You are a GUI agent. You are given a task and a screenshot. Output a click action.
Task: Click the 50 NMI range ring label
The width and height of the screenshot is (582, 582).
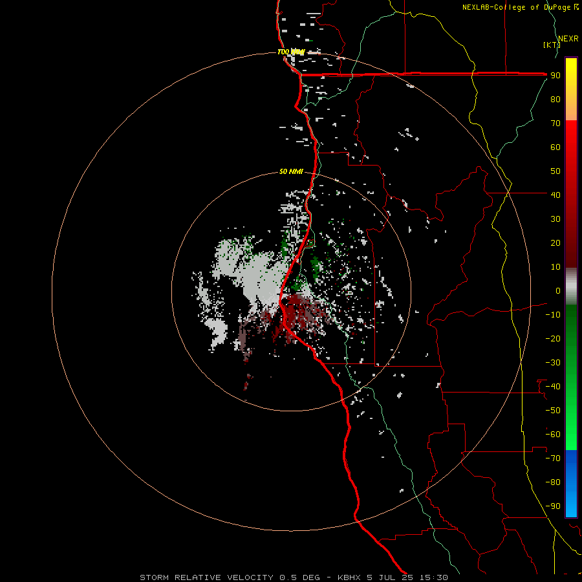pos(291,171)
